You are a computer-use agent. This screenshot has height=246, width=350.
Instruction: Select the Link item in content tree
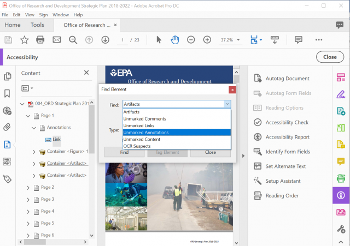[x=57, y=139]
